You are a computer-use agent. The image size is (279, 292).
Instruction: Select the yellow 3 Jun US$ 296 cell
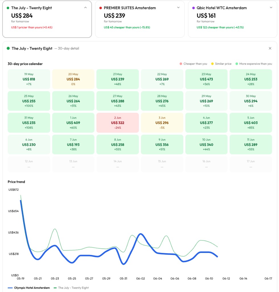(x=162, y=123)
